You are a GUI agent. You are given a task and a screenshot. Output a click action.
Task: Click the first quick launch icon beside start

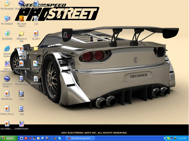point(22,138)
